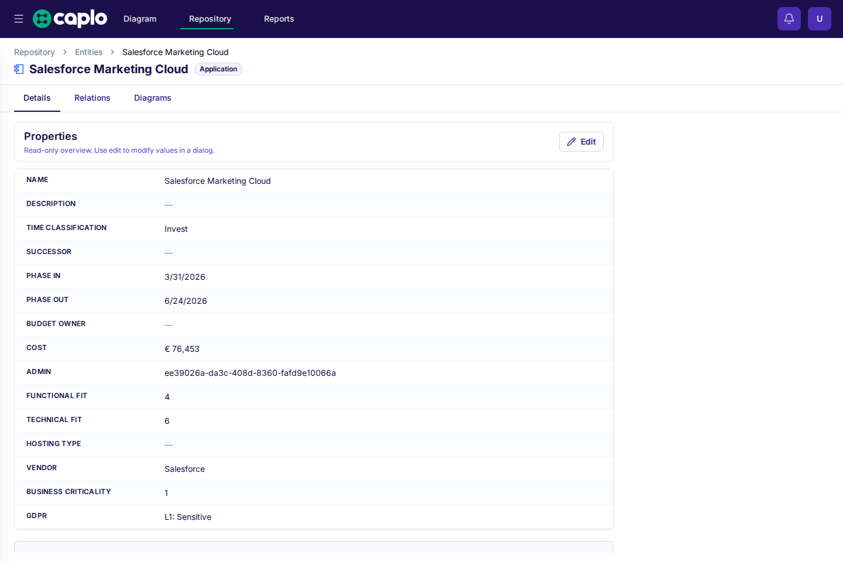Screen dimensions: 843x562
Task: Click the PHASE OUT label
Action: [x=47, y=300]
